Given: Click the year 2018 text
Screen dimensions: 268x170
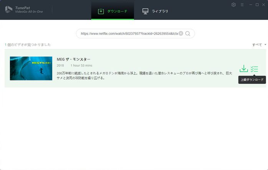Looking at the screenshot, I should coord(60,65).
